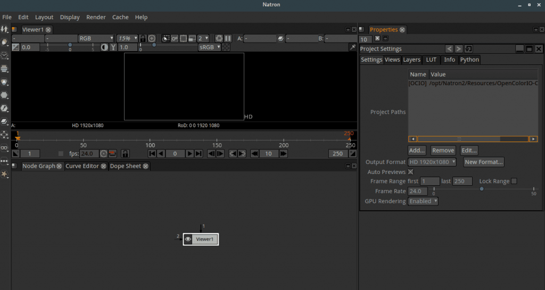
Task: Open the Render menu
Action: pyautogui.click(x=96, y=17)
